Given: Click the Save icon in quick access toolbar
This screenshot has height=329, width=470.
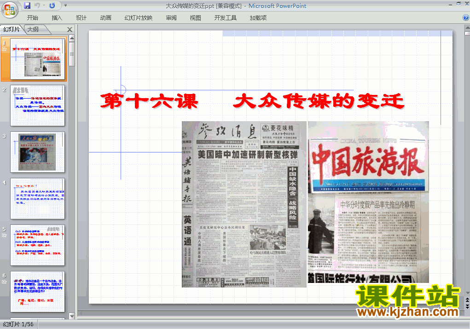Looking at the screenshot, I should (x=27, y=6).
